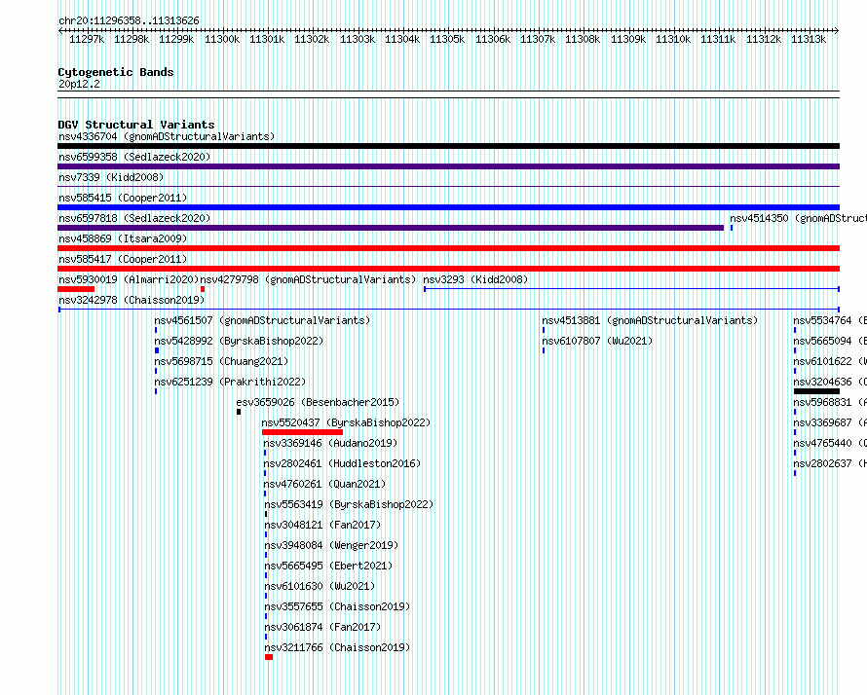Select the red bar under nsv458869
Image resolution: width=867 pixels, height=695 pixels.
pos(448,248)
